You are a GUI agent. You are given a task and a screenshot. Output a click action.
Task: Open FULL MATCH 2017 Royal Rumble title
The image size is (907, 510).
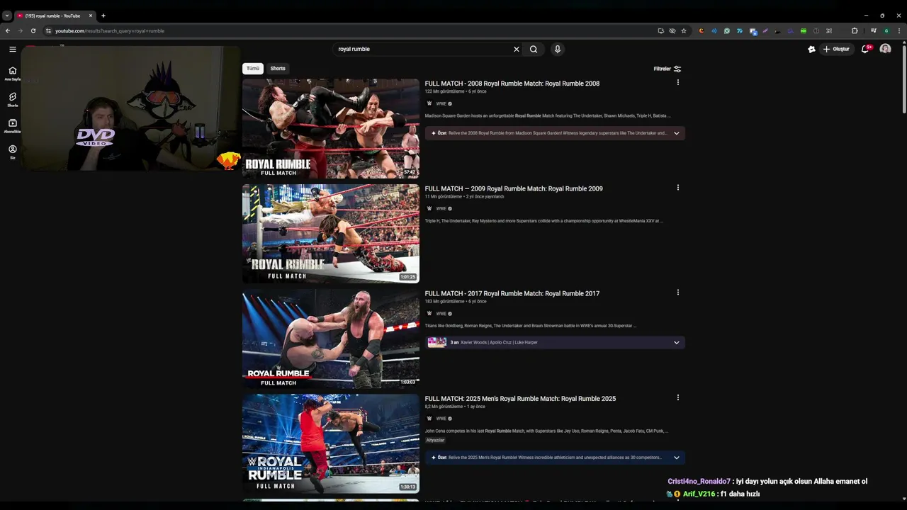pyautogui.click(x=512, y=293)
